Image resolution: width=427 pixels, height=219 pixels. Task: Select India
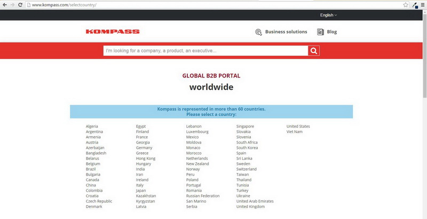[x=140, y=169]
